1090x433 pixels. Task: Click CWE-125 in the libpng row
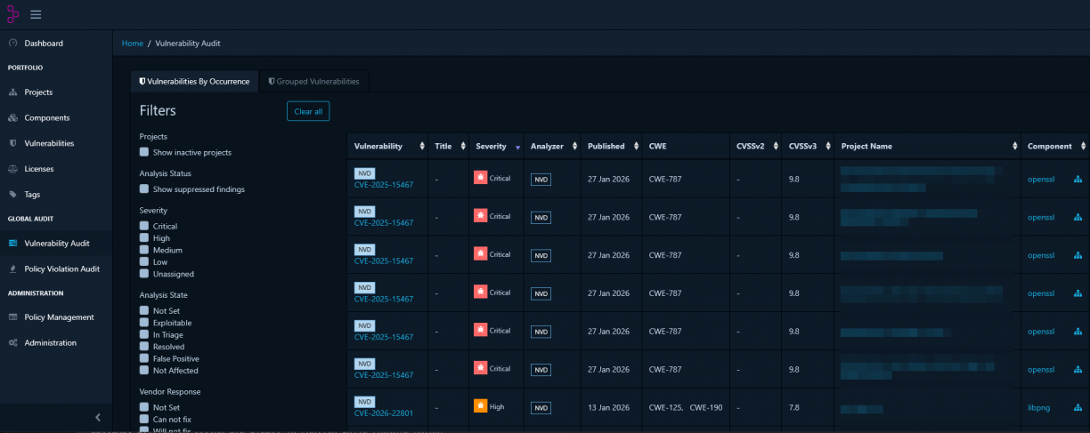coord(663,406)
